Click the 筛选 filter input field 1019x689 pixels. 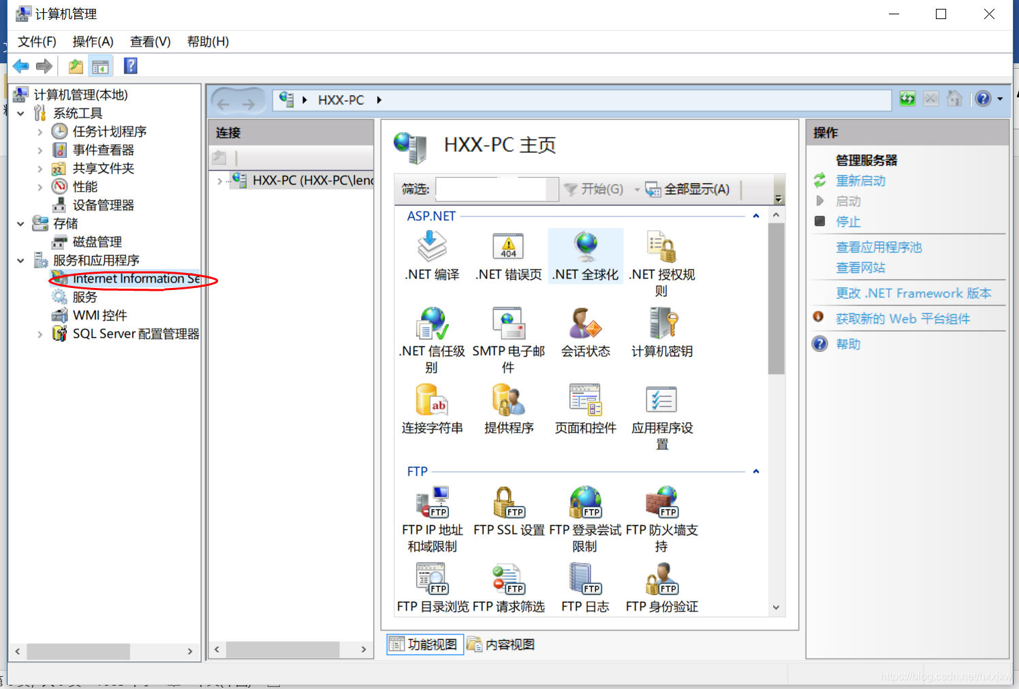pyautogui.click(x=490, y=189)
